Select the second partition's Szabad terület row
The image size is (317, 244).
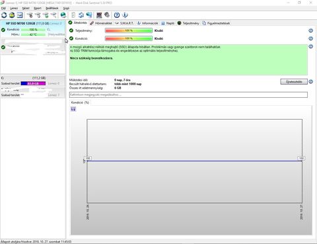pyautogui.click(x=33, y=95)
